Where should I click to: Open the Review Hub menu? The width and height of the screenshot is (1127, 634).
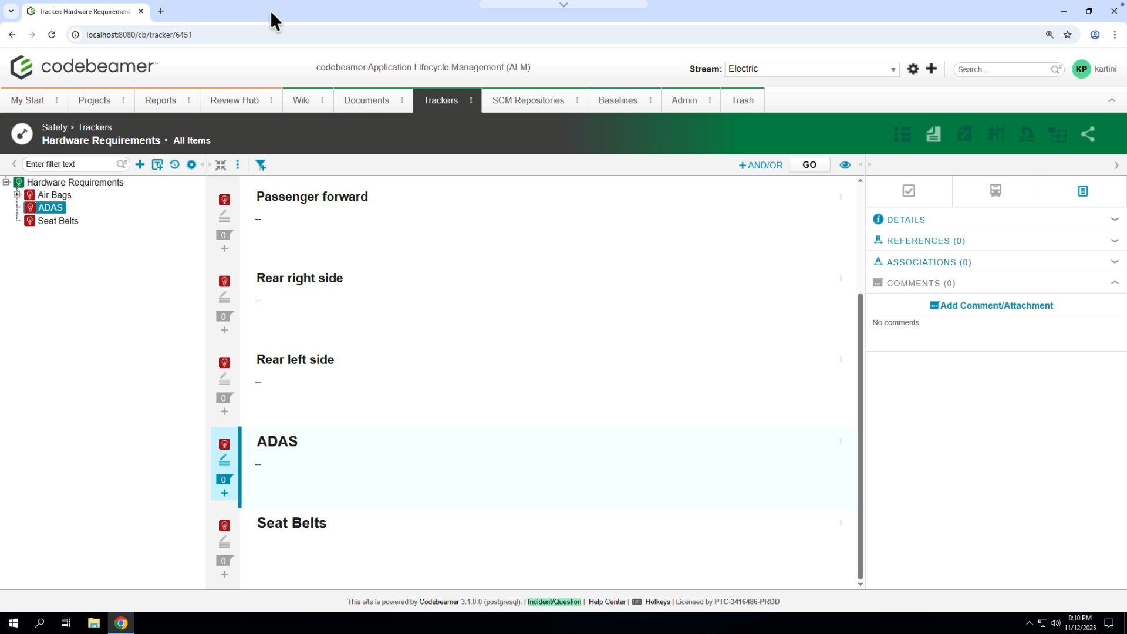click(x=234, y=100)
